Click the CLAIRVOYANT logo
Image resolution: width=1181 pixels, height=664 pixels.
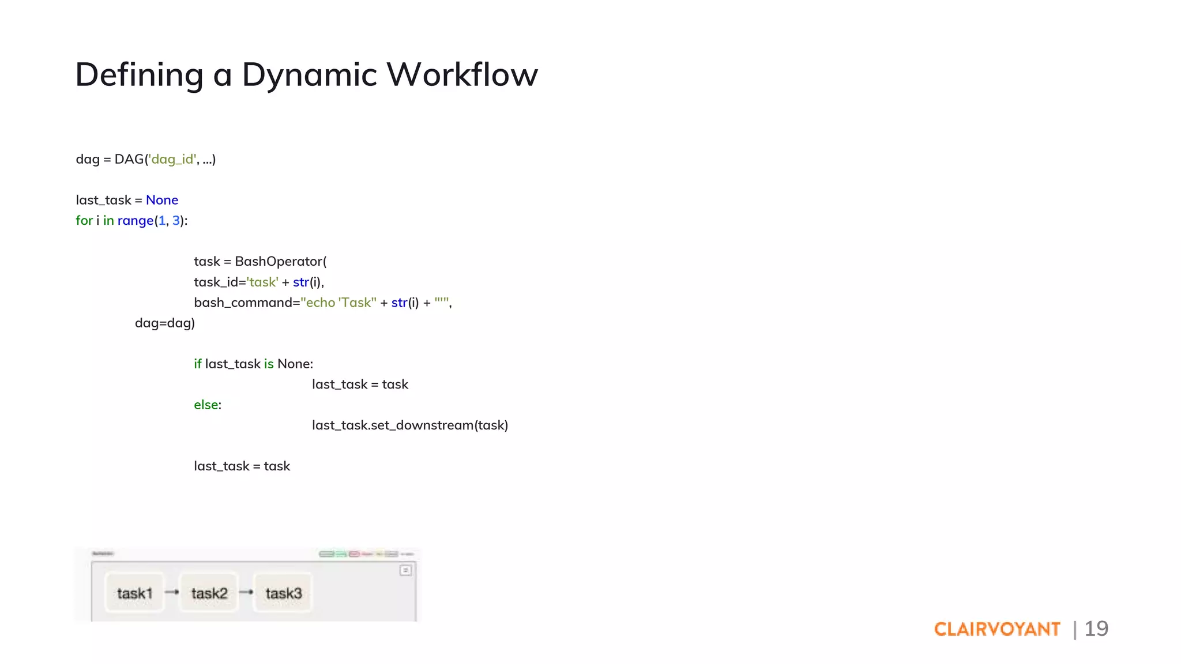click(996, 629)
